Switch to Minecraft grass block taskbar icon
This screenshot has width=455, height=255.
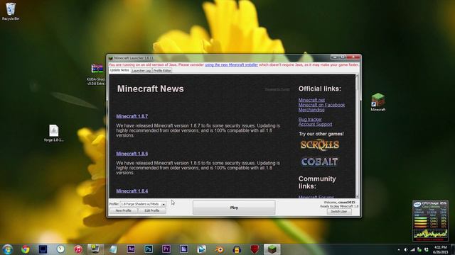click(272, 249)
